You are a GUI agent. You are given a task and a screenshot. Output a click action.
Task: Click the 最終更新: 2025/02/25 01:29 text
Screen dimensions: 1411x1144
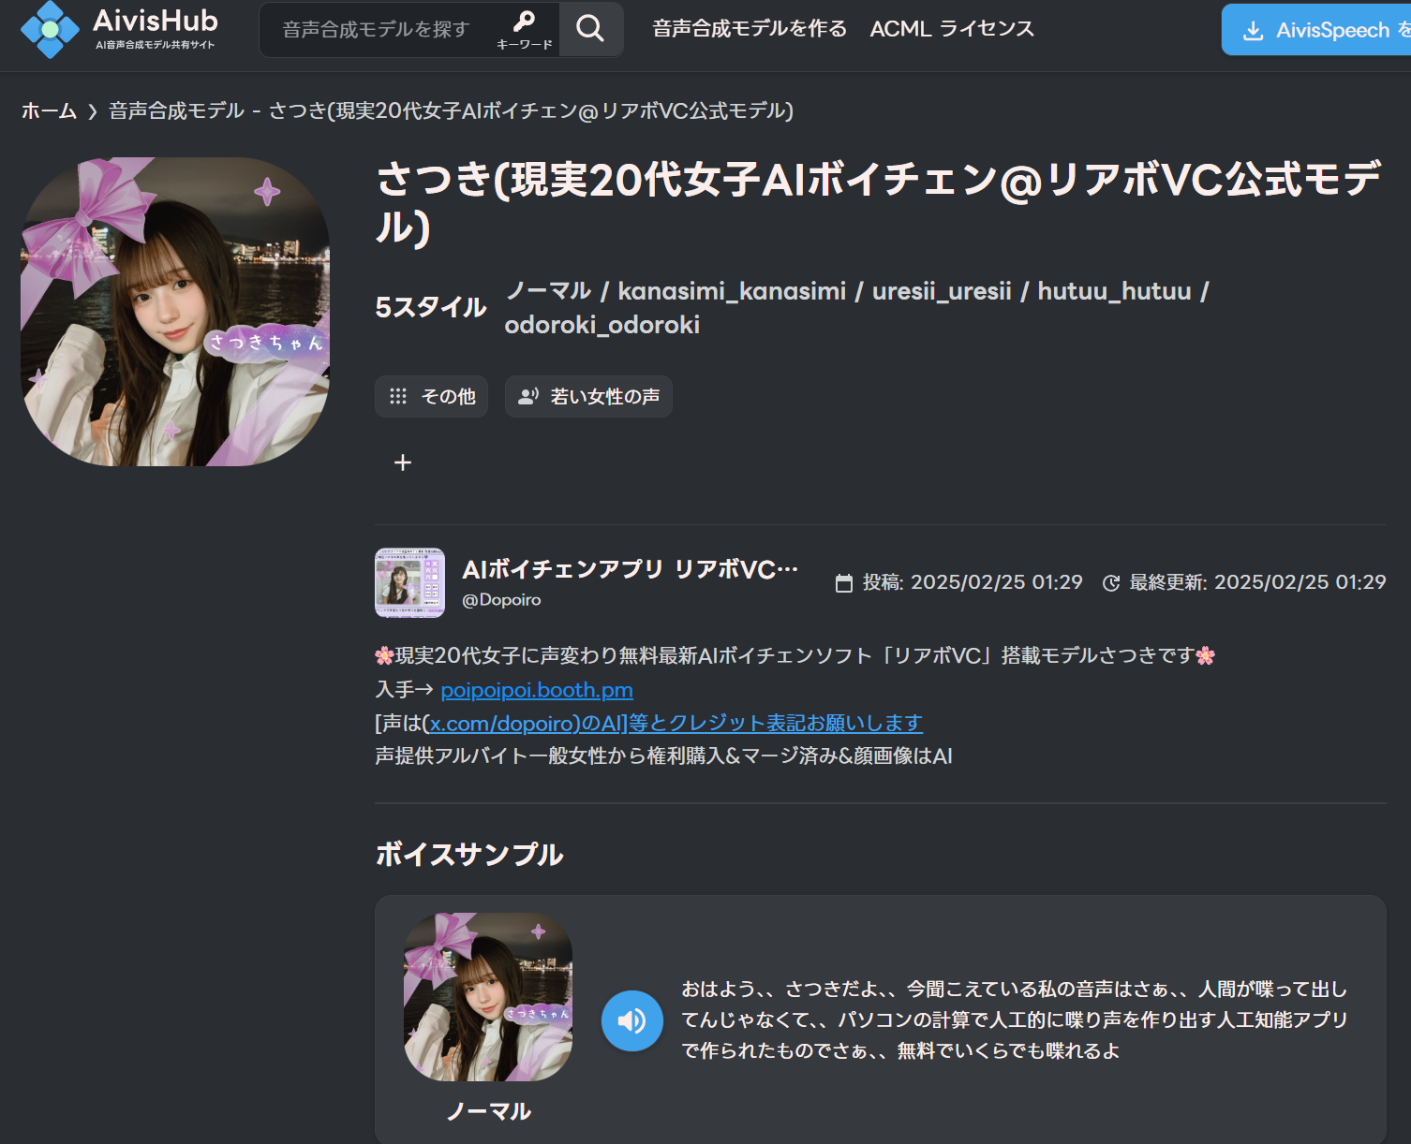click(1257, 582)
